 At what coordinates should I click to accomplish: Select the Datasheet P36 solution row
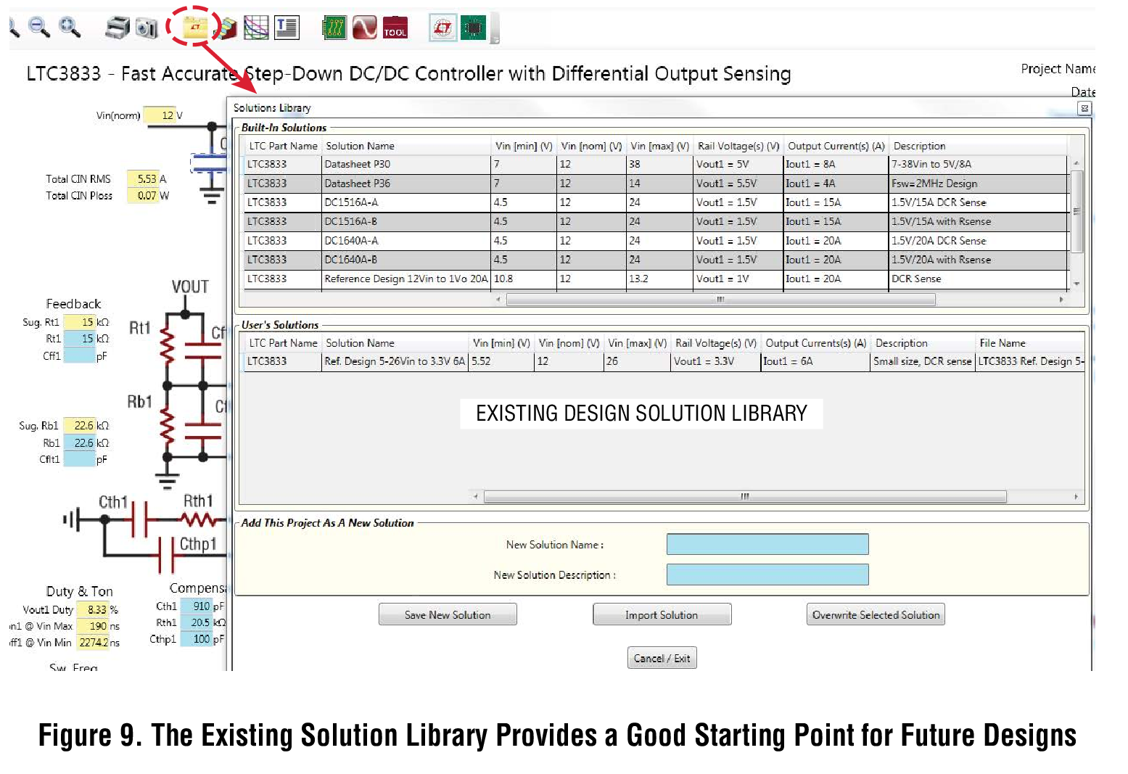click(656, 184)
